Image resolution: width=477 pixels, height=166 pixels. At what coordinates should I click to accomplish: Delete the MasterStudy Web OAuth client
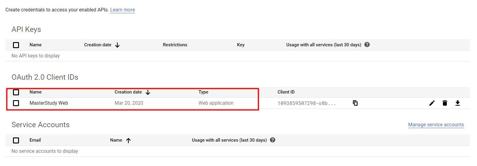click(445, 103)
